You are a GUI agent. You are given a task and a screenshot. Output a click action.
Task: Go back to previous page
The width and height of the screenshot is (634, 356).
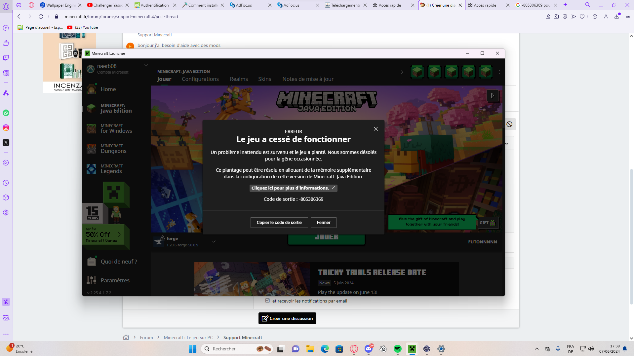[19, 17]
